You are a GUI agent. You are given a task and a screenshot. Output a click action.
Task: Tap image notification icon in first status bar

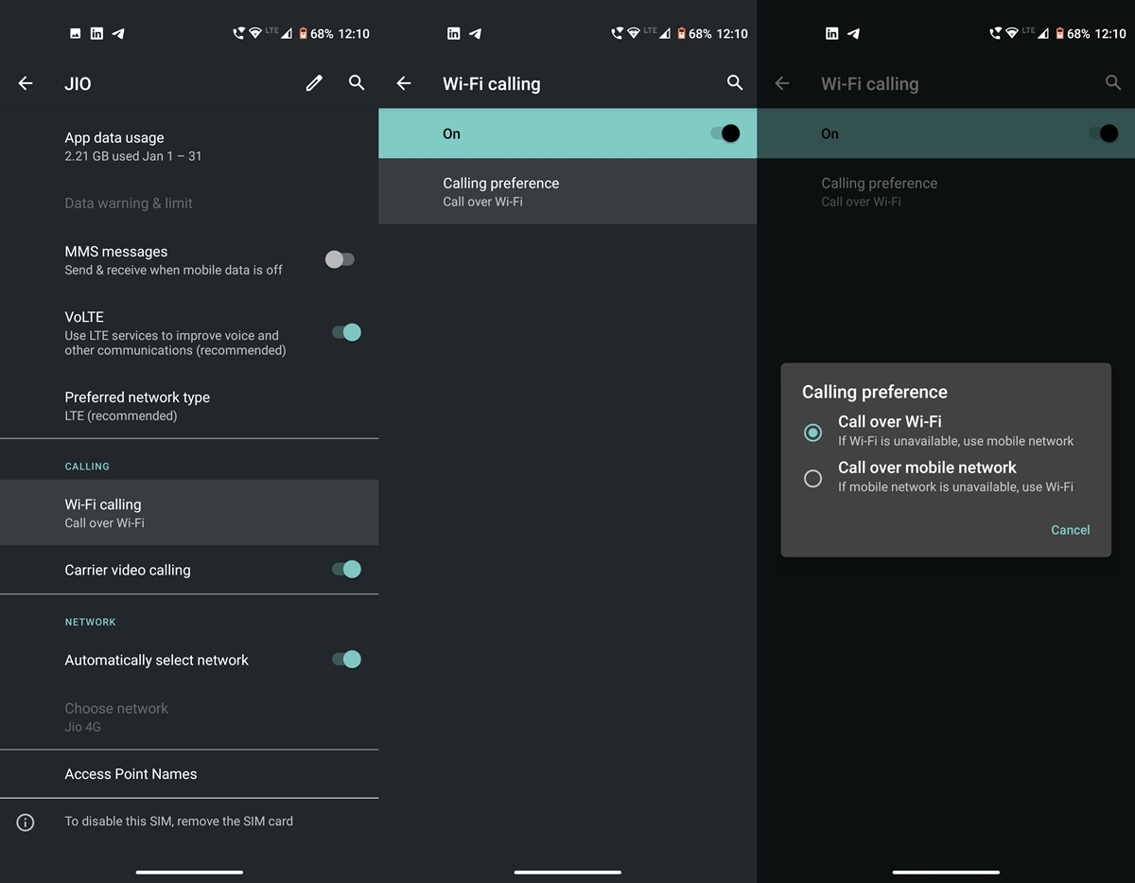[x=76, y=33]
